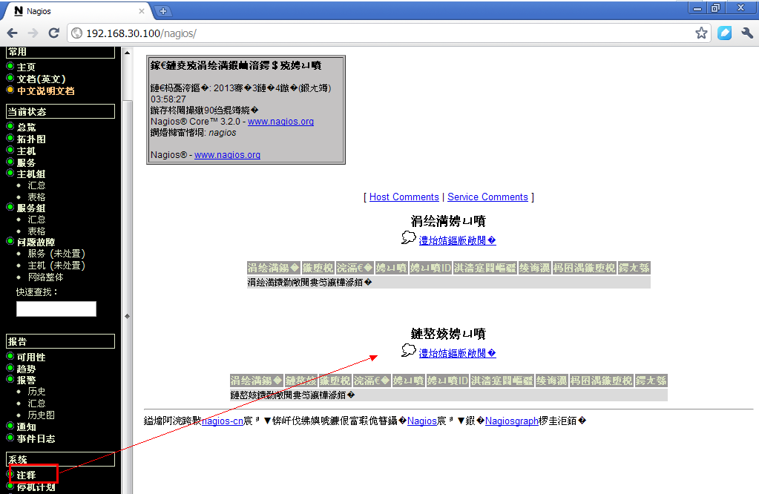Open the Nagiosgraph footer link

click(x=512, y=421)
